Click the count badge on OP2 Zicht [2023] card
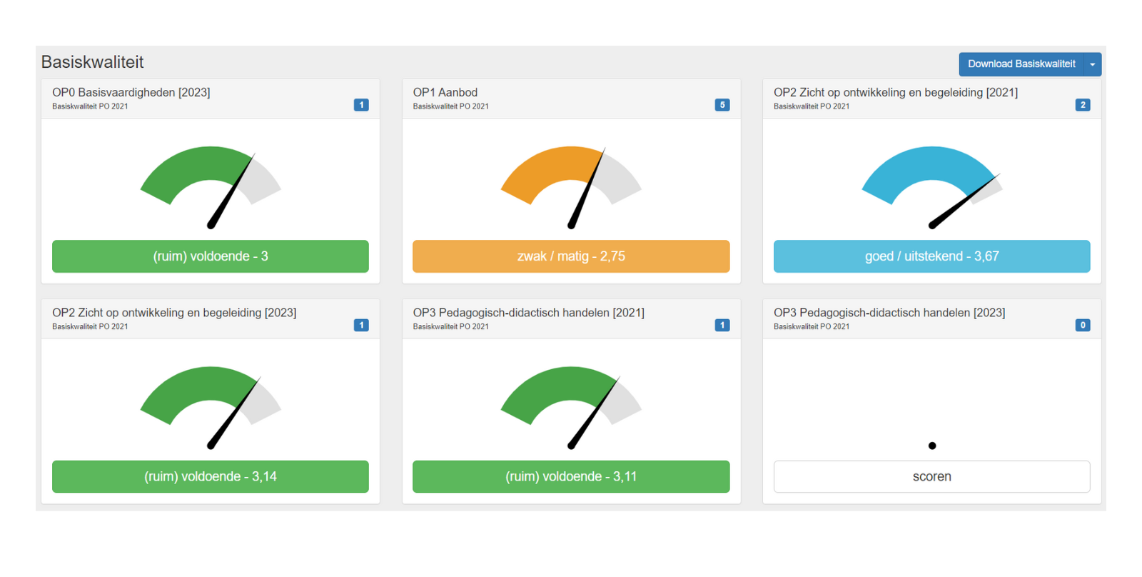This screenshot has width=1142, height=577. click(361, 325)
